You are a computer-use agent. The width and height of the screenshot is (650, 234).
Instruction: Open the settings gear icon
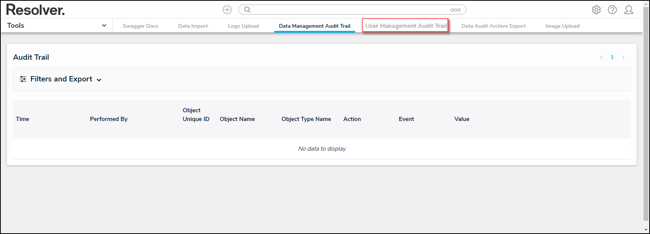(x=596, y=10)
